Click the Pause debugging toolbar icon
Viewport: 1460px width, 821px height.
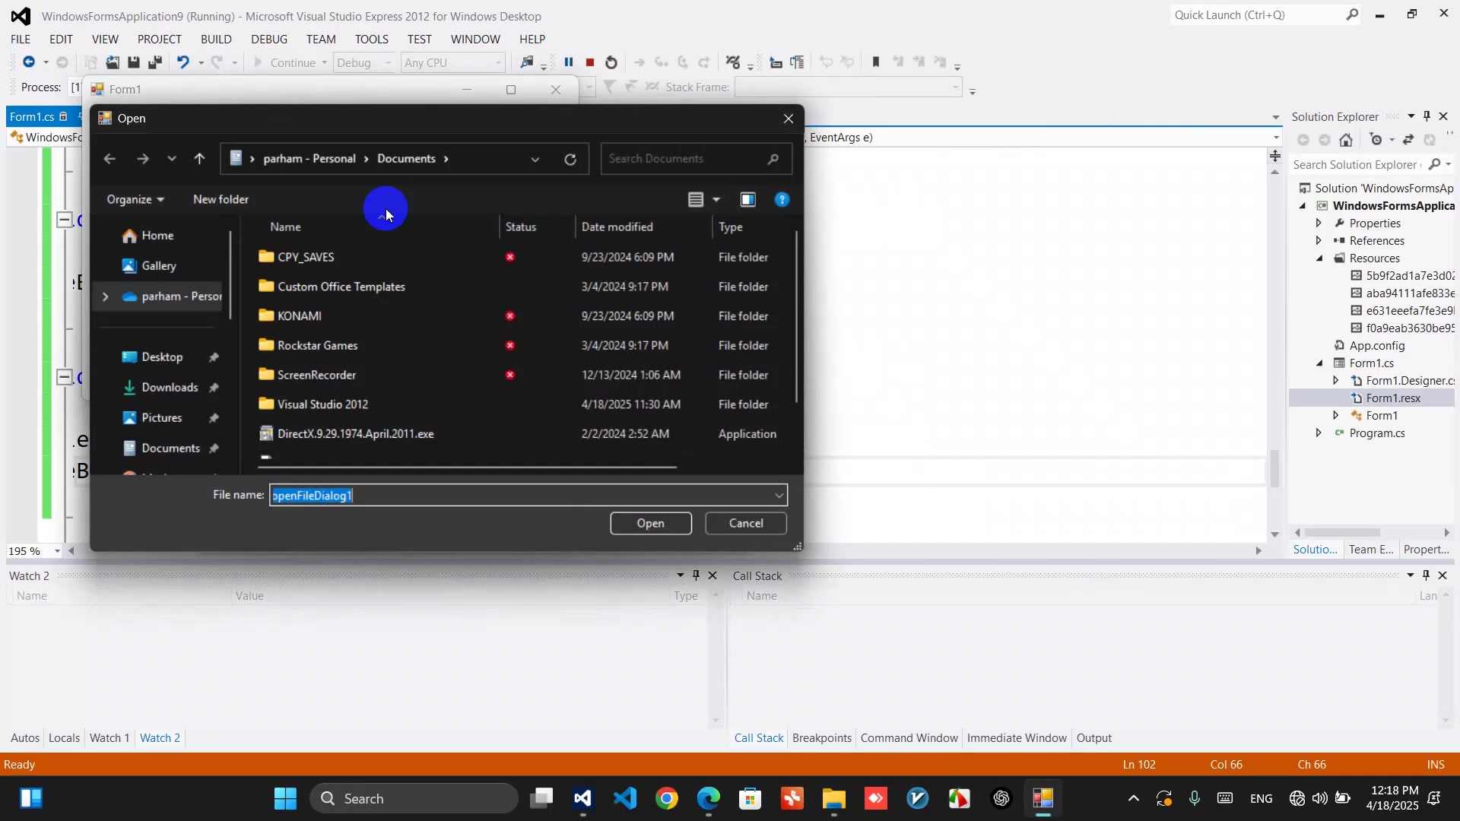568,62
